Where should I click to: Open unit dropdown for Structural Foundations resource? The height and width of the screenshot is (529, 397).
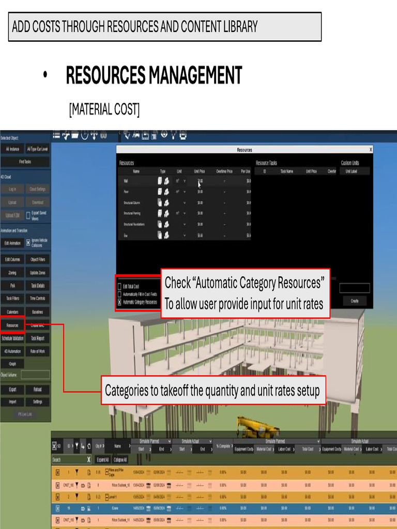point(185,224)
